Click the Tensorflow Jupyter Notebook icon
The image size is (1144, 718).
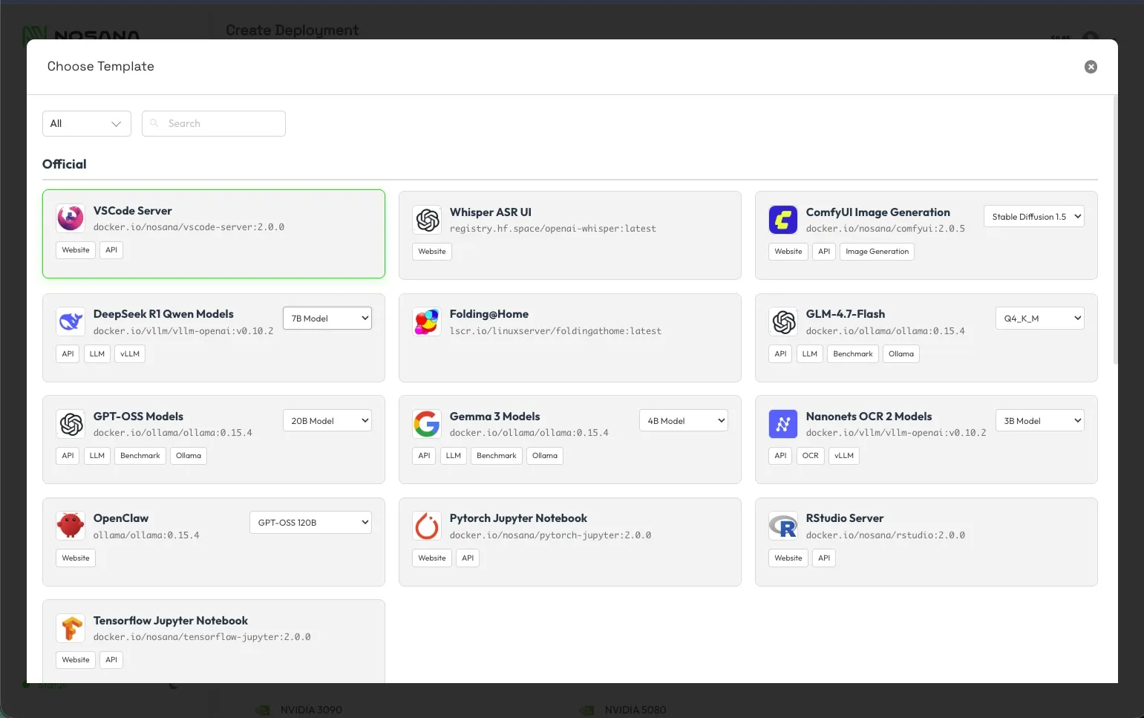click(71, 628)
